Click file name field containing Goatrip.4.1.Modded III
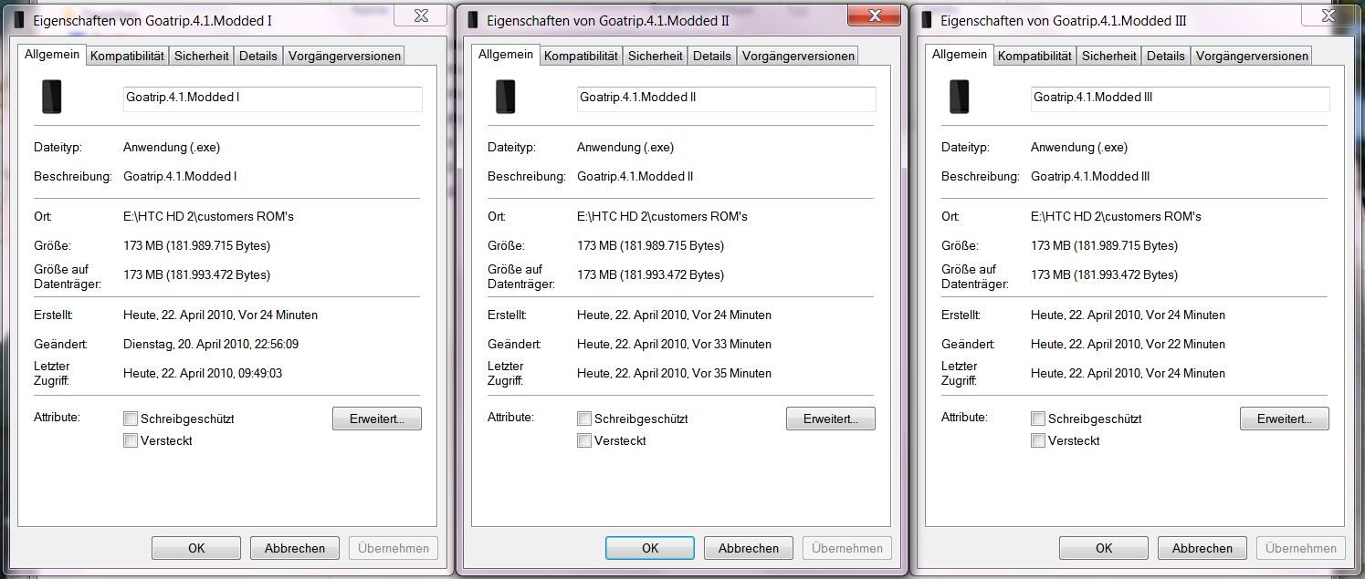1365x579 pixels. click(x=1181, y=98)
